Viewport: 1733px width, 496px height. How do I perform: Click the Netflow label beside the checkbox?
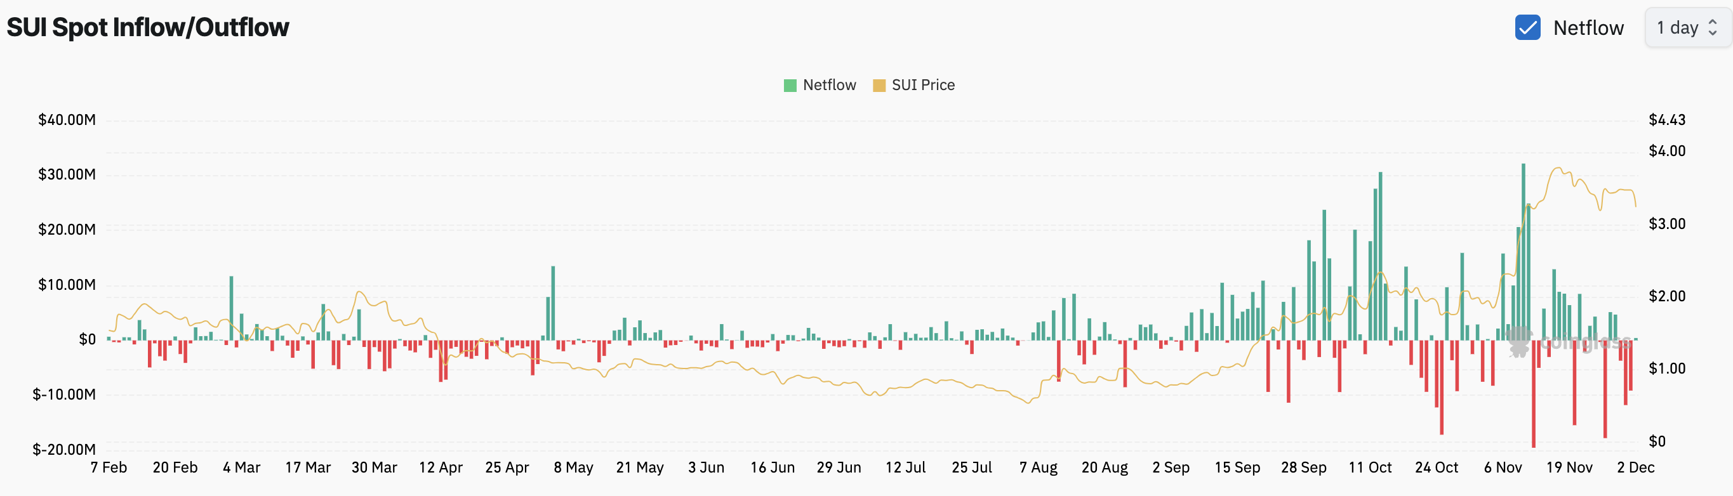[1588, 27]
